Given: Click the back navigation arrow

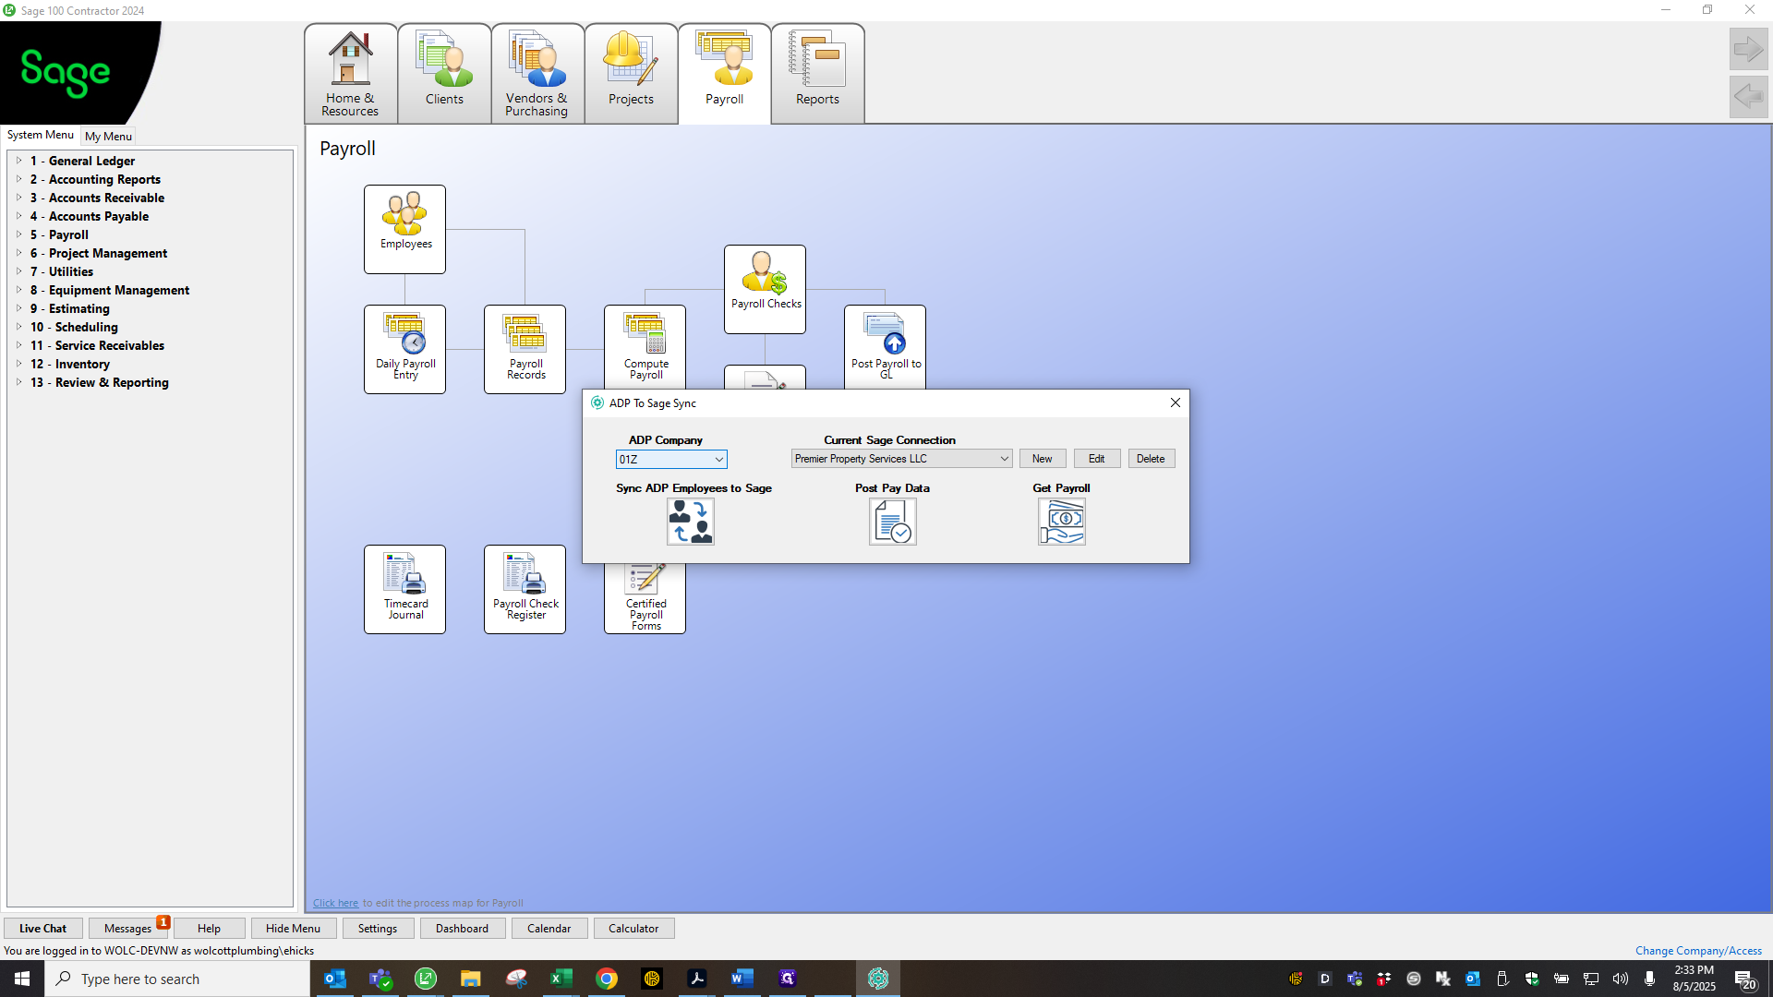Looking at the screenshot, I should pyautogui.click(x=1748, y=96).
